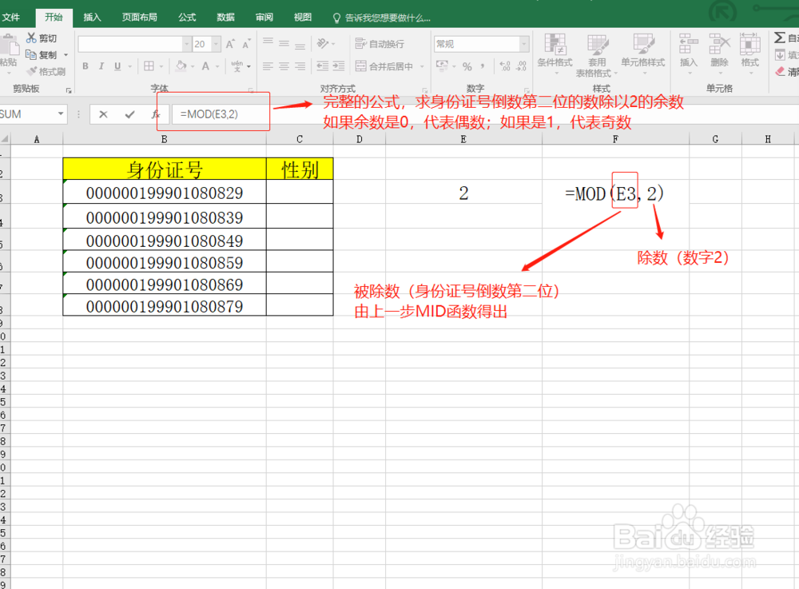Click into the font name box
The width and height of the screenshot is (799, 589).
click(130, 44)
